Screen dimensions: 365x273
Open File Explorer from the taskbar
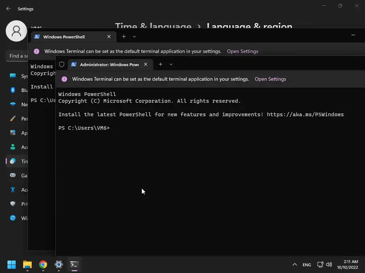27,264
